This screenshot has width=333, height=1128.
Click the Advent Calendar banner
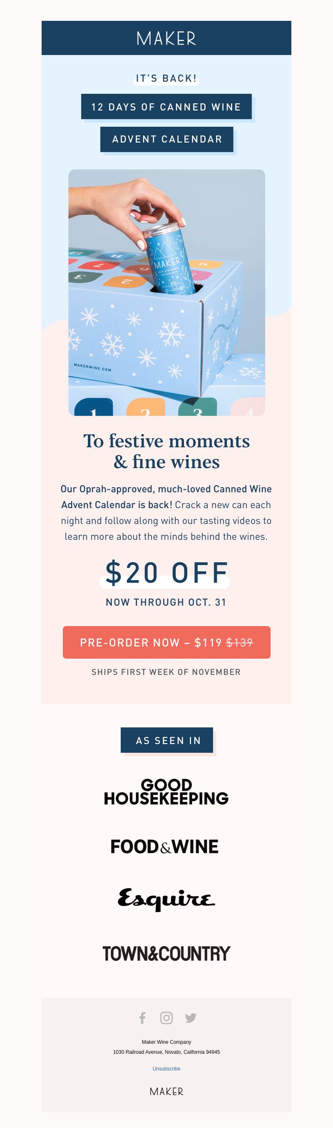point(167,139)
